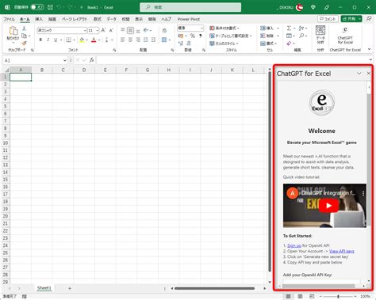Click the Align Right icon

[138, 40]
